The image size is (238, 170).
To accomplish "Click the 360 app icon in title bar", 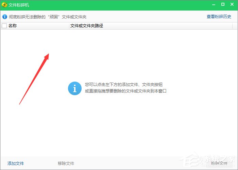I will tap(4, 5).
